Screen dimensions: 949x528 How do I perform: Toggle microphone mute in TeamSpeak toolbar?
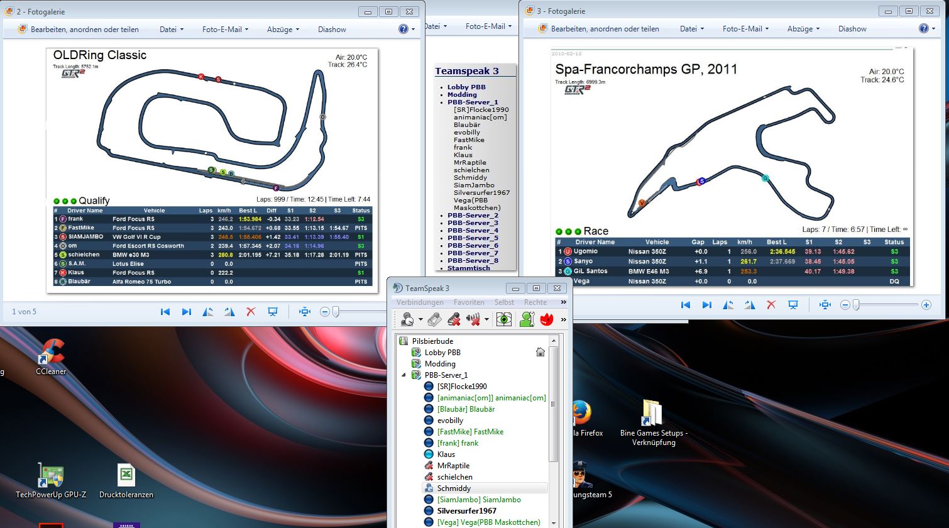tap(454, 319)
